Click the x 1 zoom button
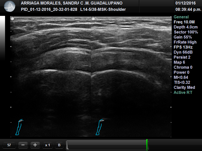 47,145
